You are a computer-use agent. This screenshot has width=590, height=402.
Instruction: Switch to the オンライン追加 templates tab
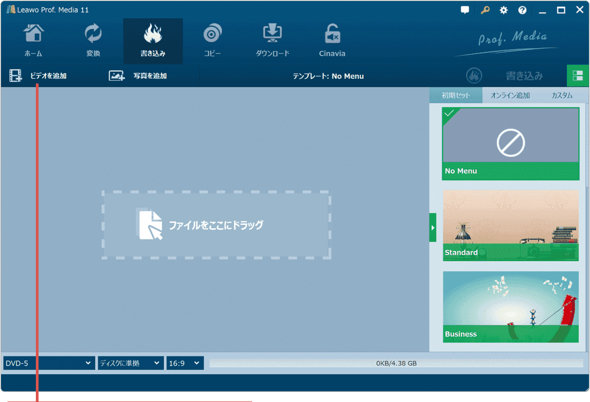[510, 95]
